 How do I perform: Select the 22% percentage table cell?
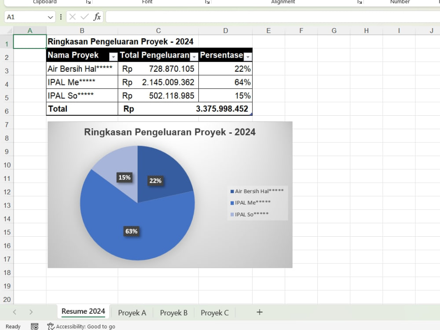pos(226,69)
